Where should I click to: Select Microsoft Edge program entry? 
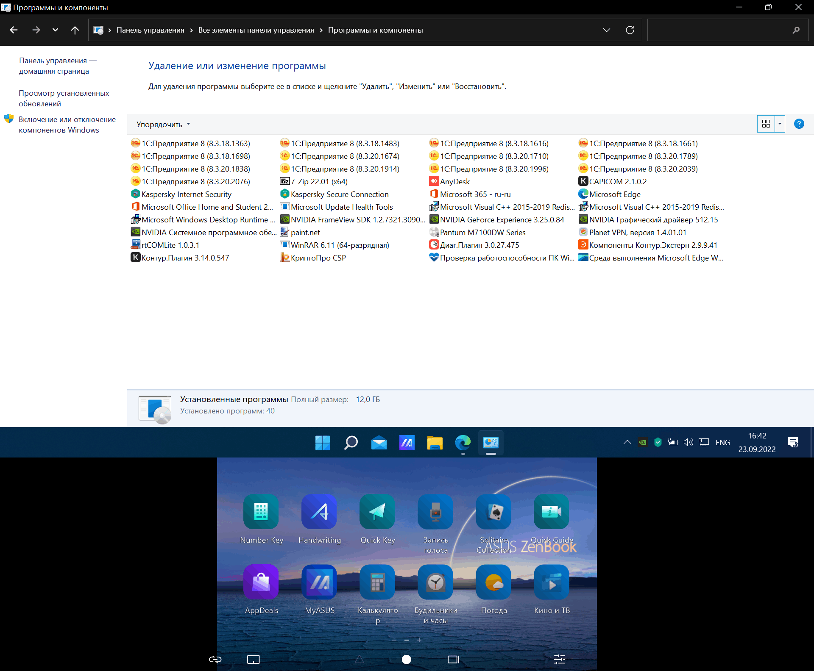[609, 194]
